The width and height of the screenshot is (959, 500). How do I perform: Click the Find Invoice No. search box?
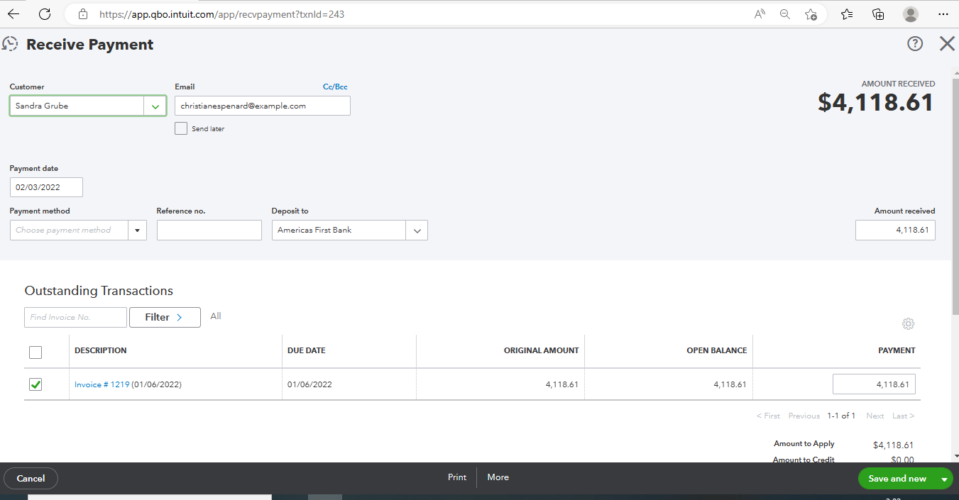click(75, 317)
